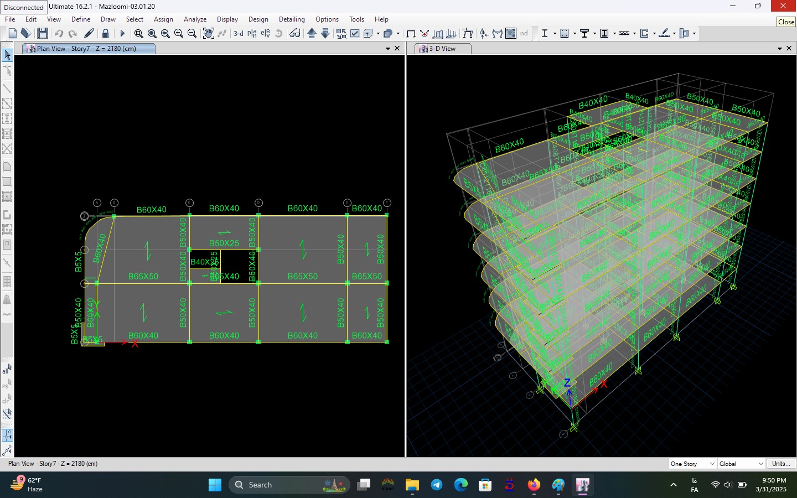Run analysis with the play arrow icon
The height and width of the screenshot is (498, 797).
pyautogui.click(x=122, y=33)
